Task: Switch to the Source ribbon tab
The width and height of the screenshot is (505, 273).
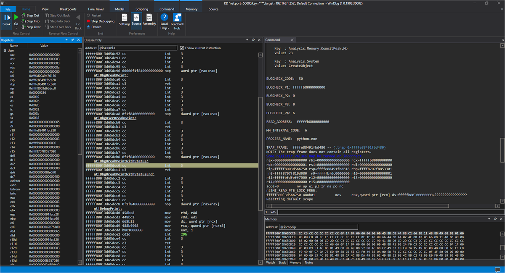Action: [x=213, y=9]
